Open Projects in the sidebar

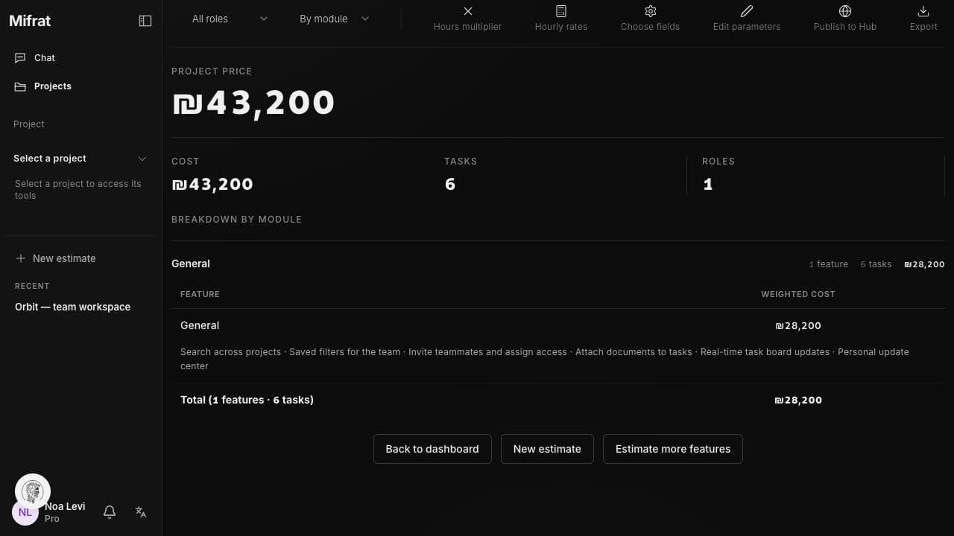[x=80, y=86]
